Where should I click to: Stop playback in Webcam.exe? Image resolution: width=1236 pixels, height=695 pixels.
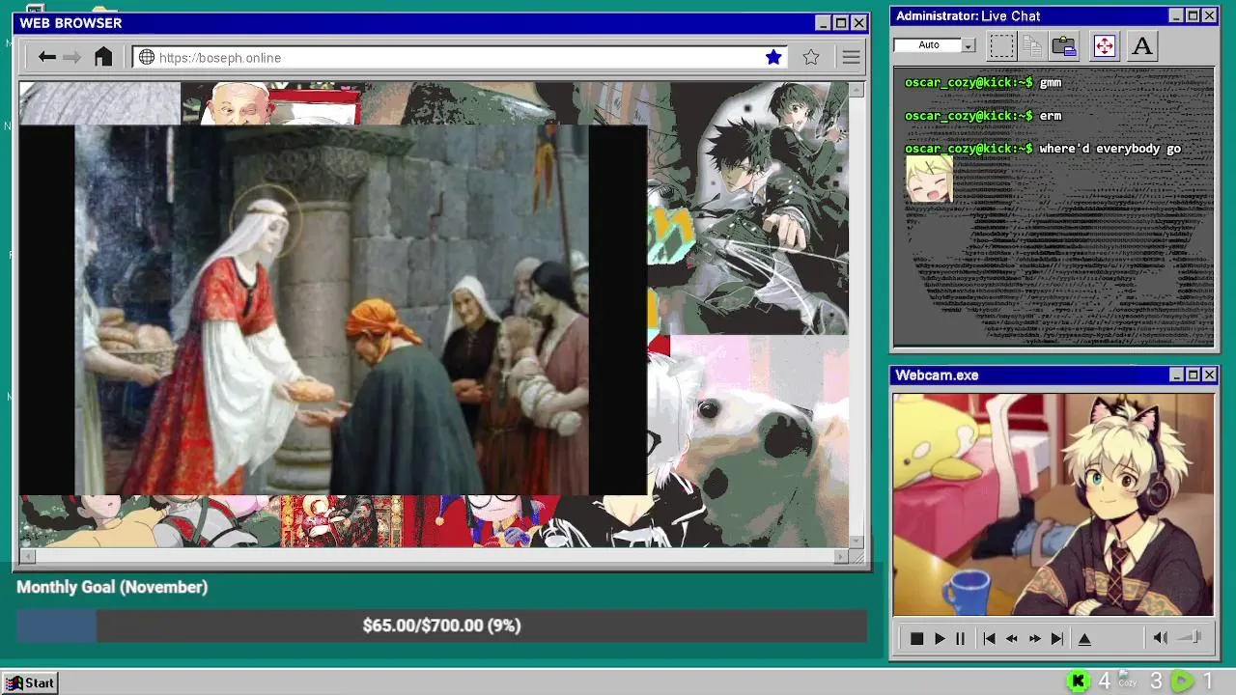[916, 638]
